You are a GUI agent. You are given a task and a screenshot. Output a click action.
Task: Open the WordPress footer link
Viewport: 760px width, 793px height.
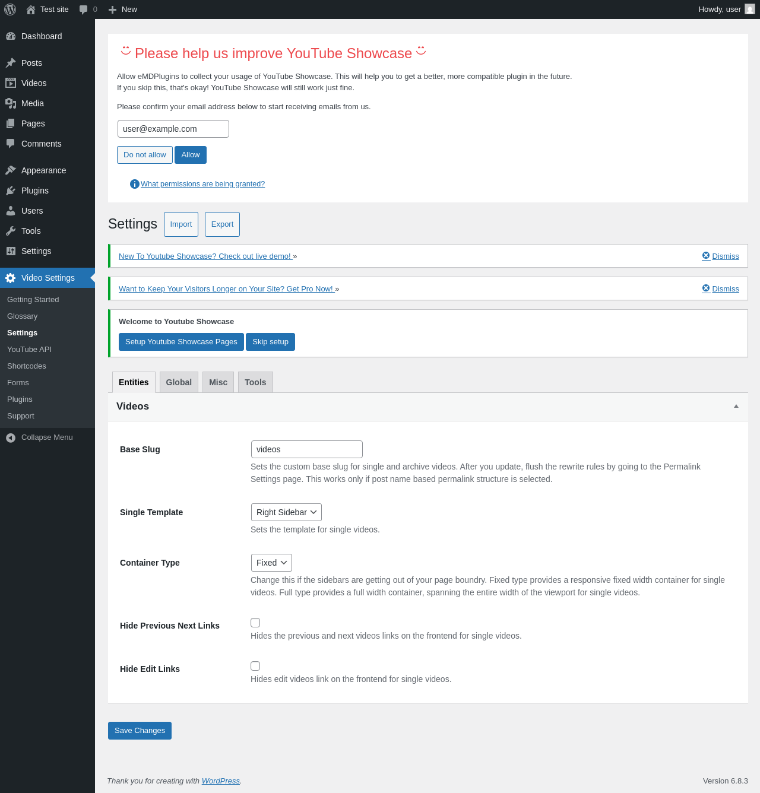tap(221, 781)
